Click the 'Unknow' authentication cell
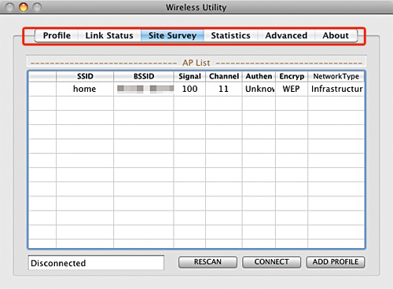The width and height of the screenshot is (393, 289). pyautogui.click(x=259, y=89)
